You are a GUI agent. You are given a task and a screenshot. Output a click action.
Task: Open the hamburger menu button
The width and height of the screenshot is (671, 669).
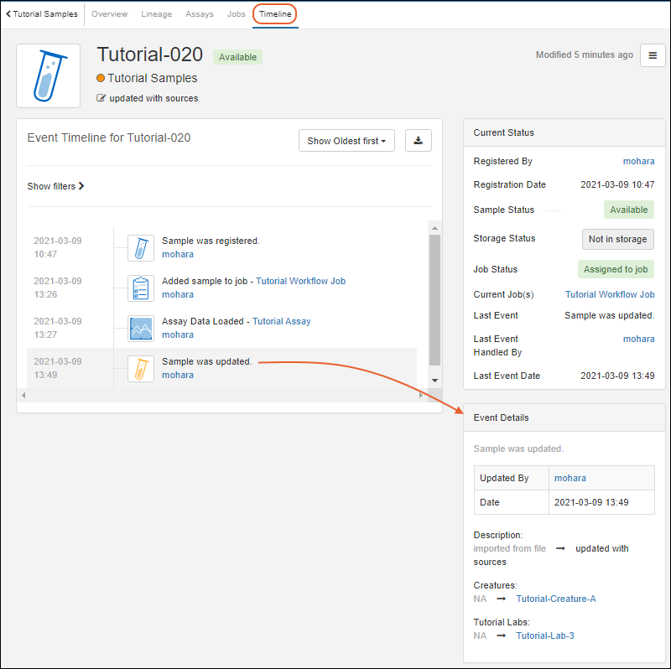tap(653, 55)
